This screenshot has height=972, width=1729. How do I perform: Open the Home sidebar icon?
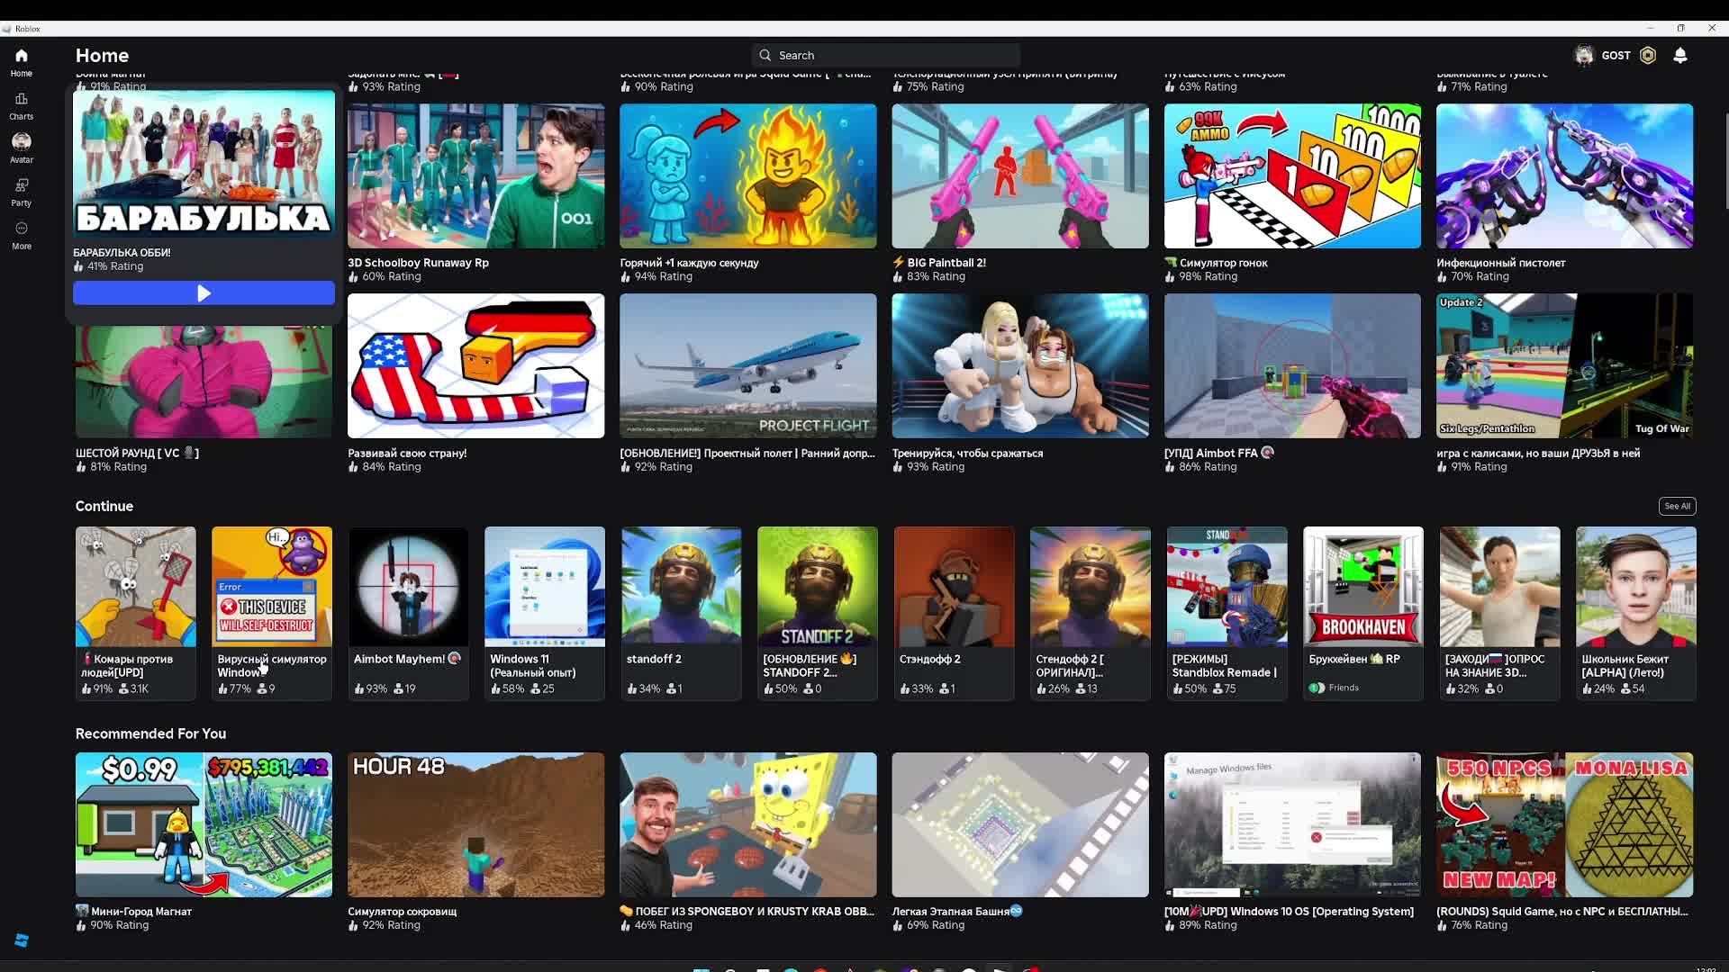point(22,61)
